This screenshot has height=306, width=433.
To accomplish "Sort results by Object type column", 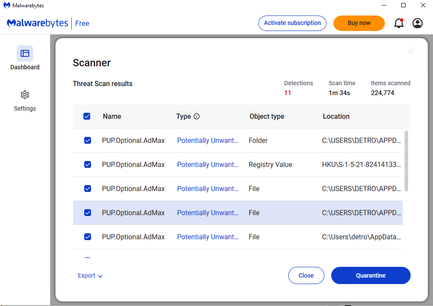I will click(267, 116).
